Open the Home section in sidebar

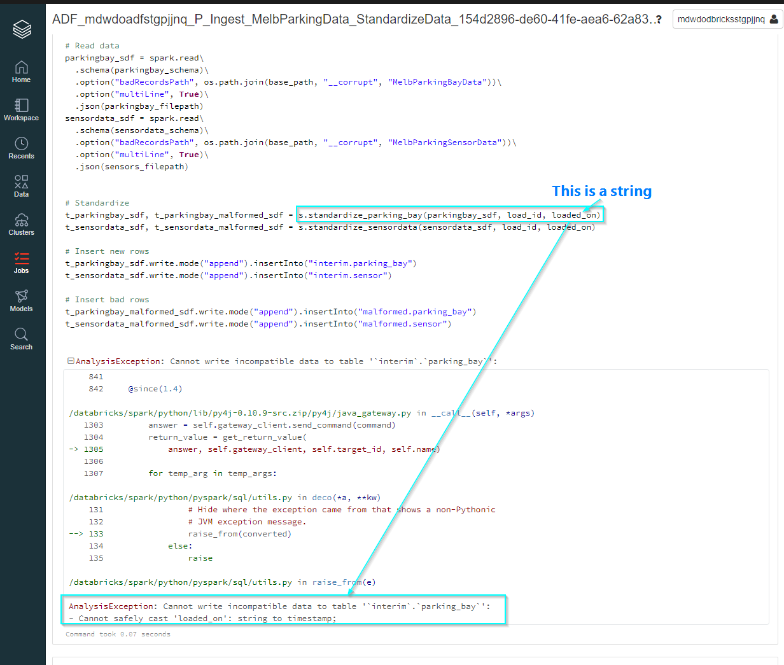click(22, 71)
